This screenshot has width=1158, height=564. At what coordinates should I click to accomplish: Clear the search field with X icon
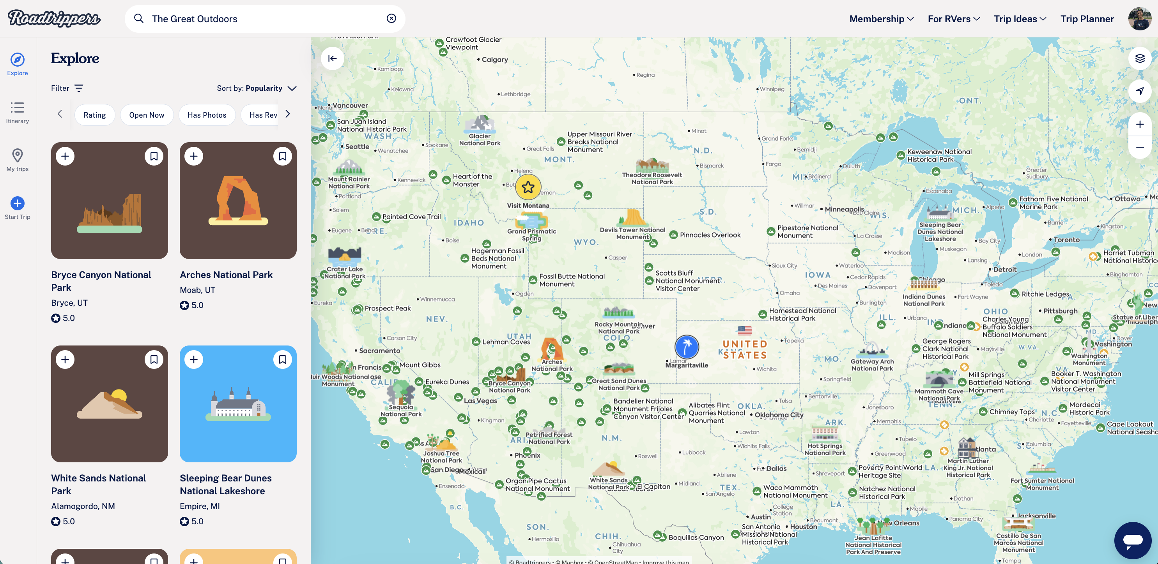[391, 18]
